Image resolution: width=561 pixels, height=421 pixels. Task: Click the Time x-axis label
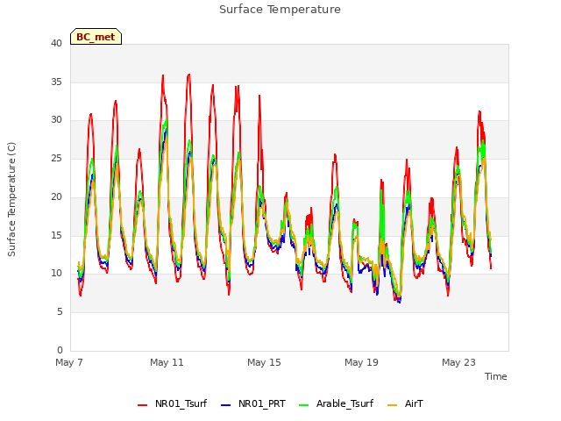point(495,376)
